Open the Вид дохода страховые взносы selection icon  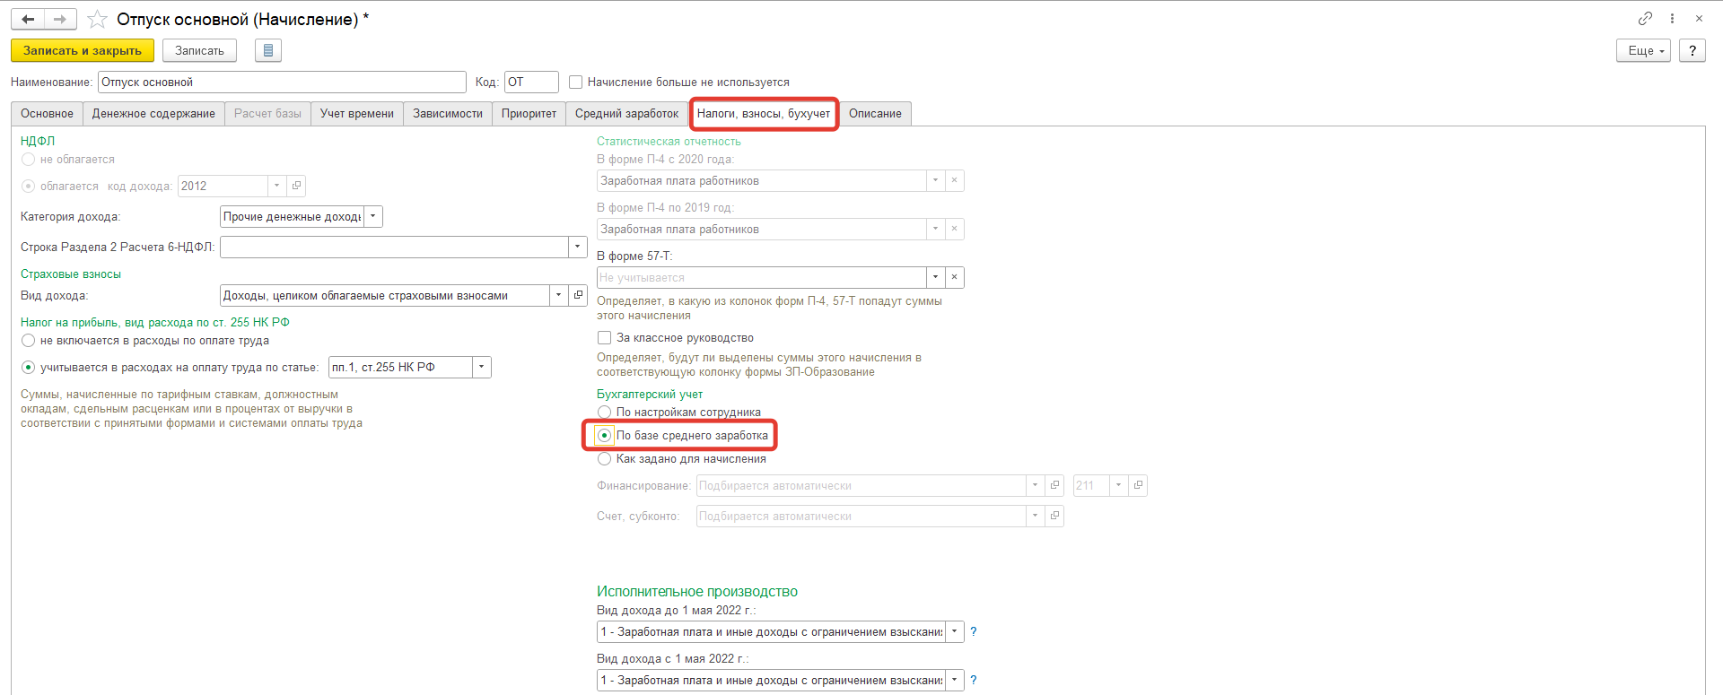click(578, 295)
